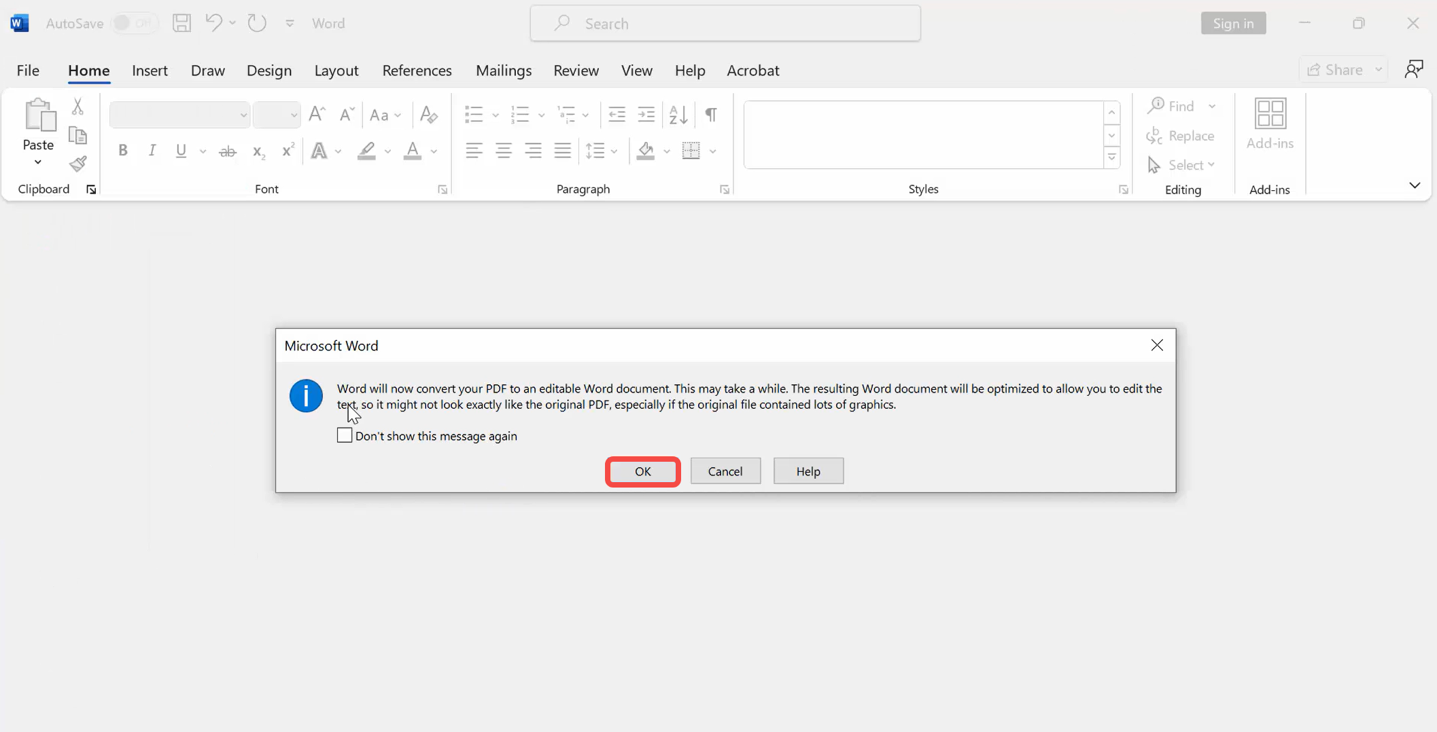The height and width of the screenshot is (732, 1437).
Task: Click Clear All Formatting icon
Action: [429, 114]
